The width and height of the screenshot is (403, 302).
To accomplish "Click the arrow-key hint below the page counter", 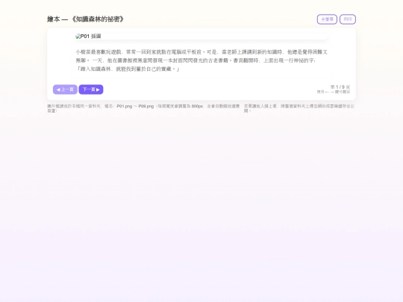I will [x=334, y=92].
